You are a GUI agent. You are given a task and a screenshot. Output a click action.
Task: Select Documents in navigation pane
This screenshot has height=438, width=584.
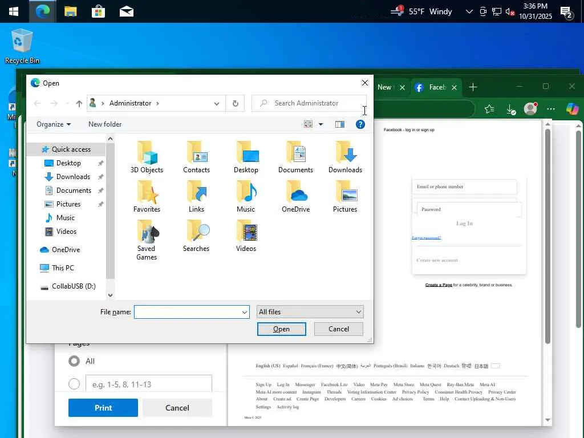pyautogui.click(x=74, y=190)
